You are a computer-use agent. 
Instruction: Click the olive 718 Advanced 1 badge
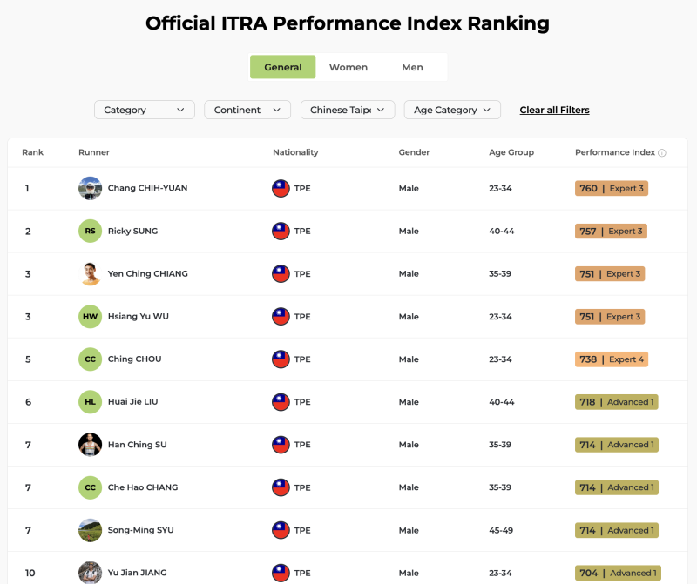[616, 402]
